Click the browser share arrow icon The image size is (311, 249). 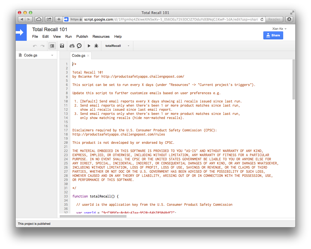click(x=49, y=19)
